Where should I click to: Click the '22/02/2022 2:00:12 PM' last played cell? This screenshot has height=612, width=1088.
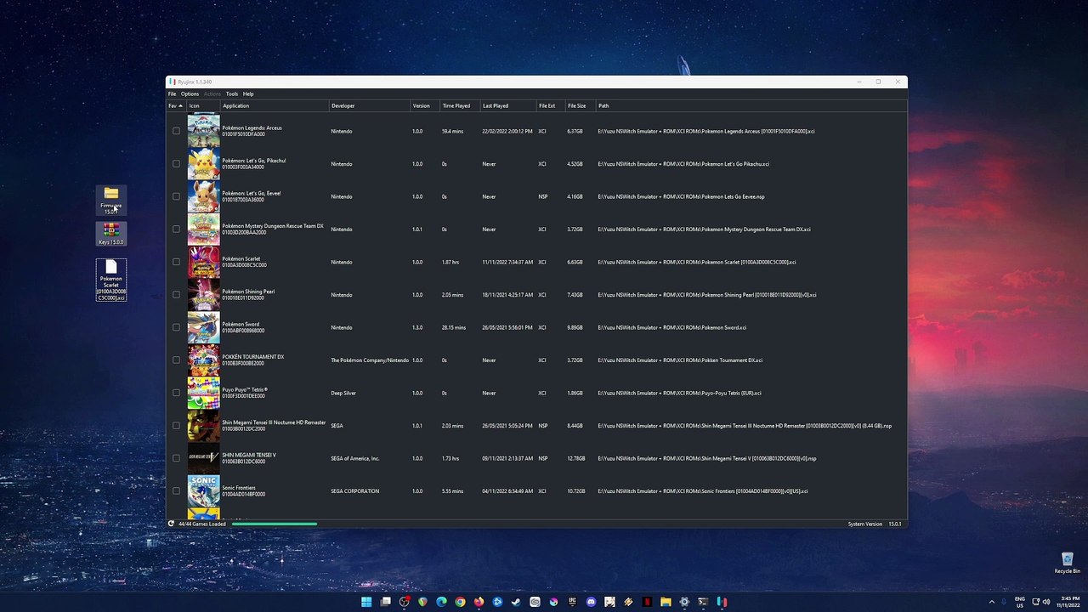pos(507,131)
